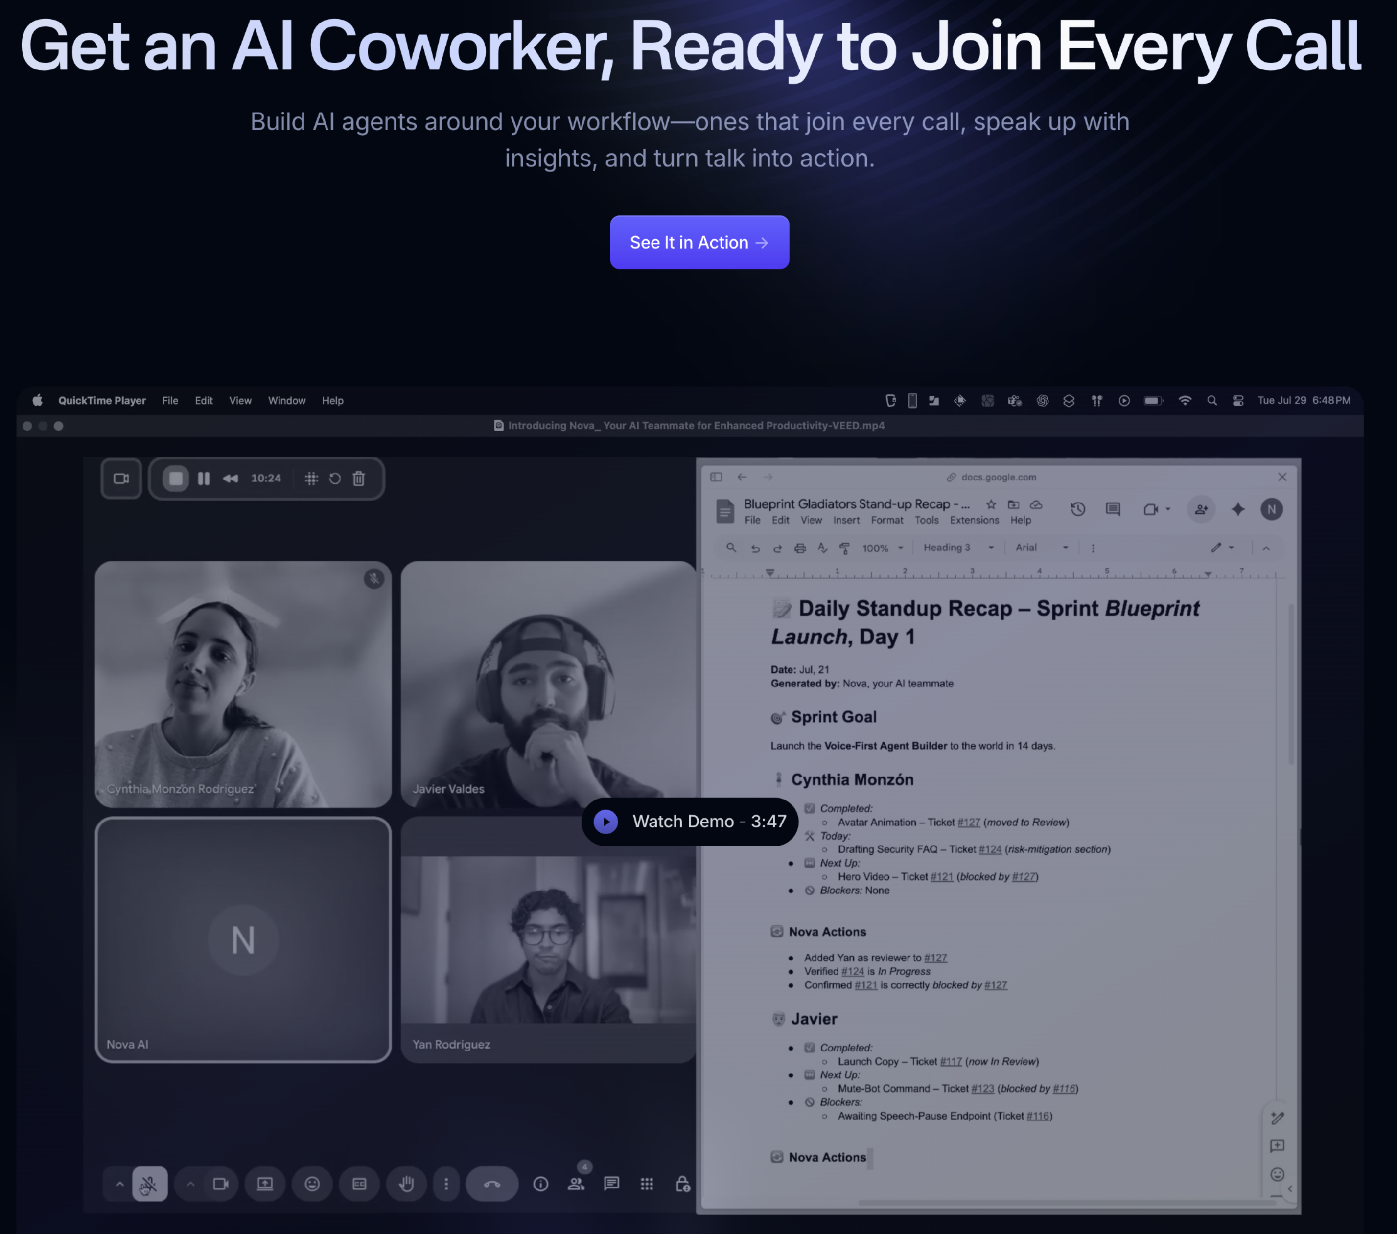Click the raise hand icon
Viewport: 1397px width, 1234px height.
(x=407, y=1184)
